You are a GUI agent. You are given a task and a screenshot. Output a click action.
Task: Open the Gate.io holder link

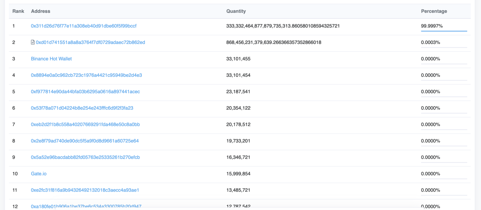39,174
